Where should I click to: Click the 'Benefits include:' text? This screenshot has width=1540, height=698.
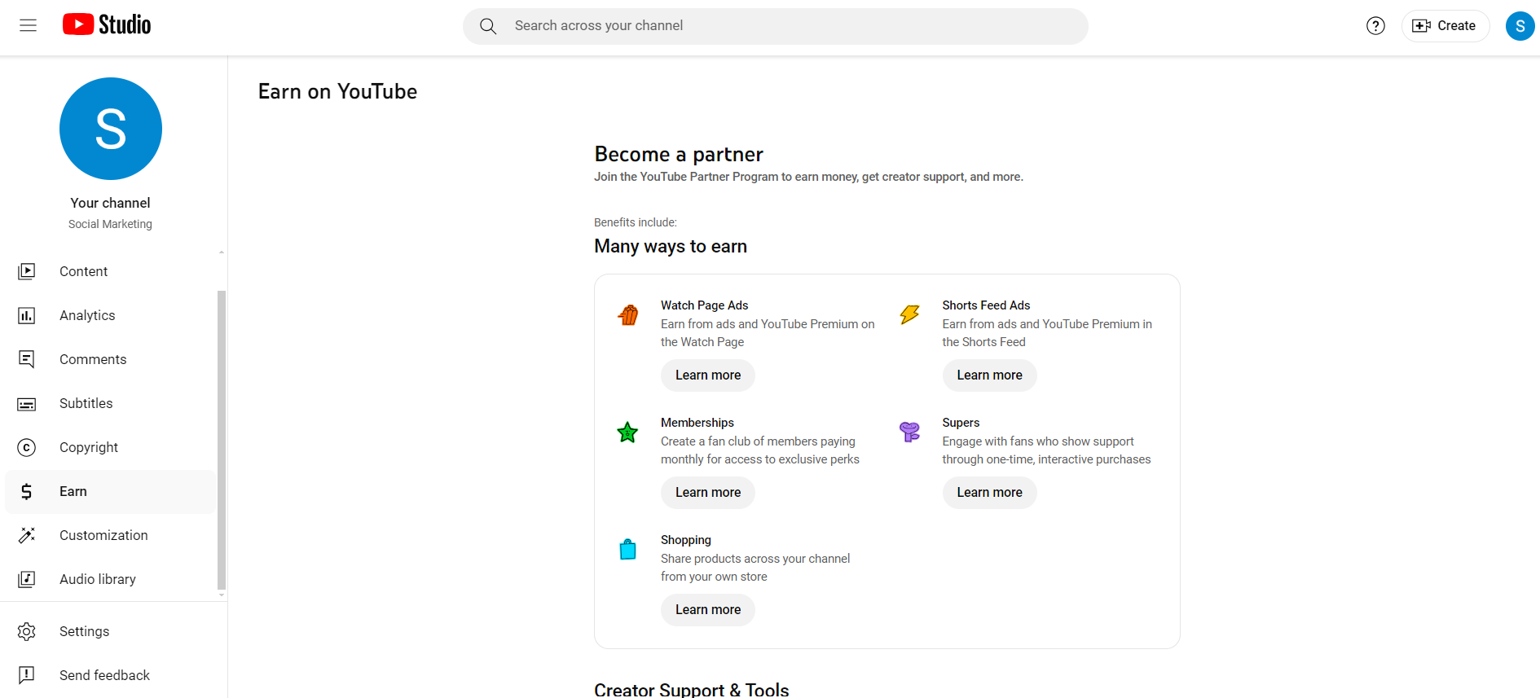pos(636,222)
